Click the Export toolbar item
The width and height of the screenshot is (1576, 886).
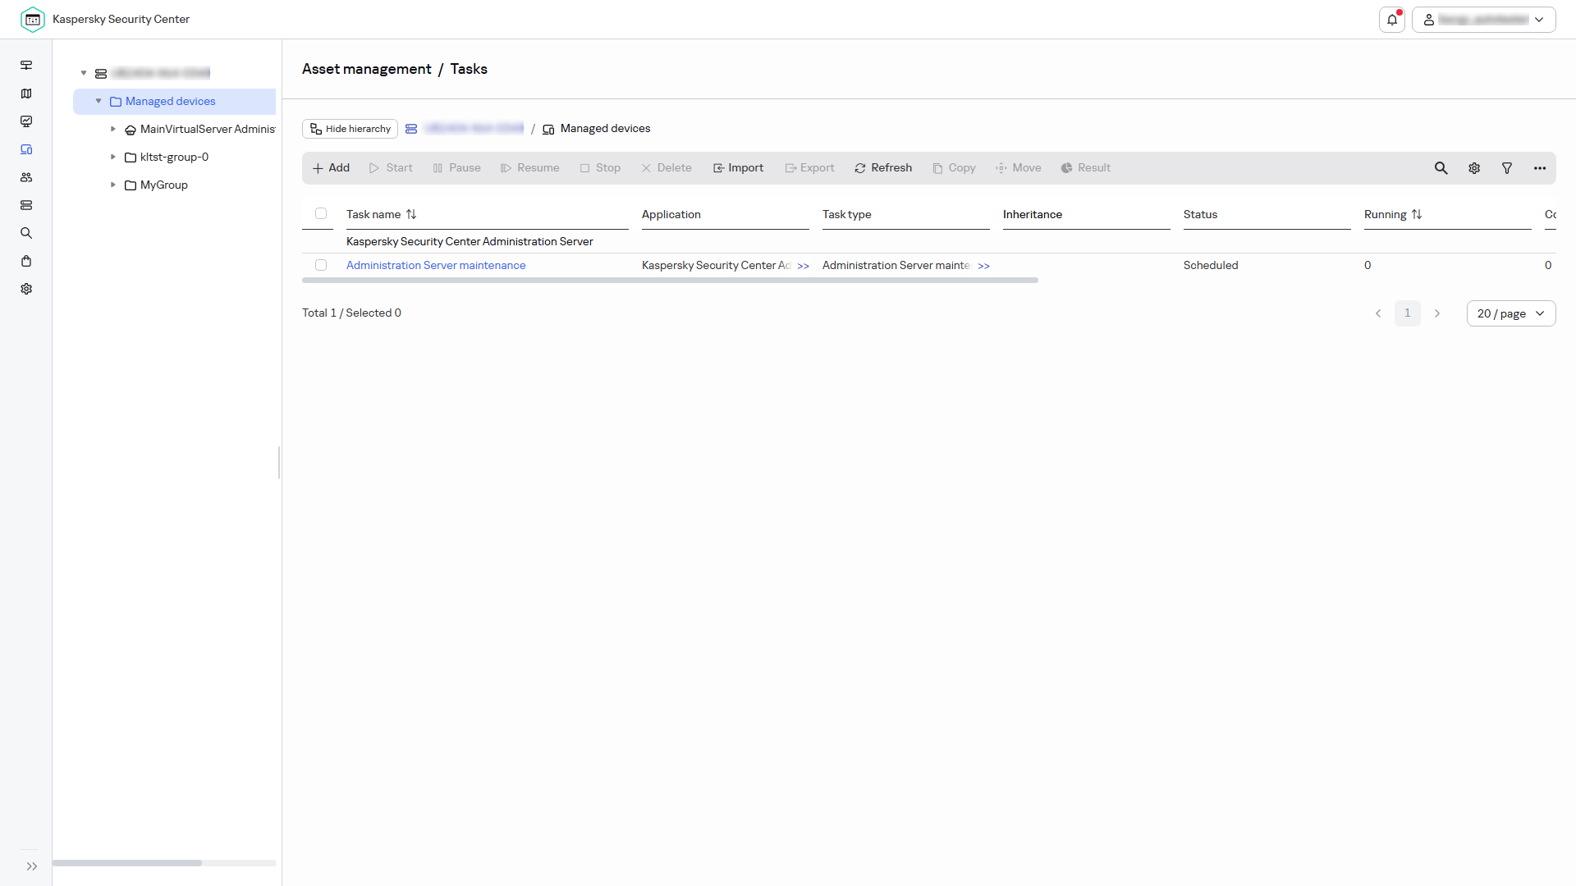[809, 167]
